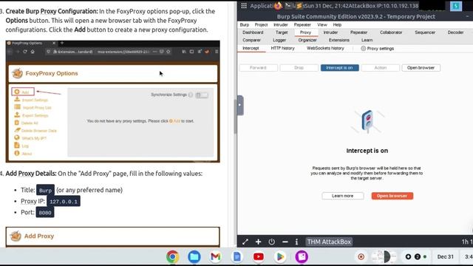Image resolution: width=473 pixels, height=266 pixels.
Task: Open the Intruder menu in menu bar
Action: point(281,24)
